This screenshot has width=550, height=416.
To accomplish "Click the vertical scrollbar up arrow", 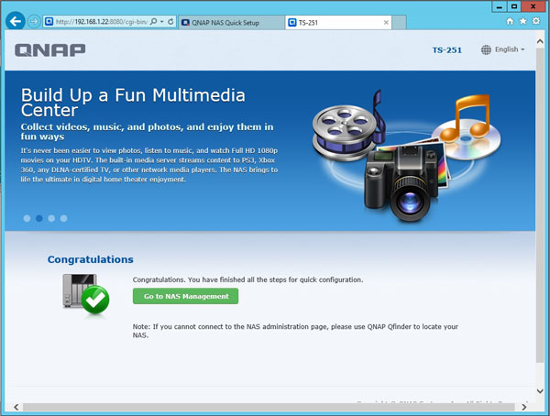I will (x=540, y=41).
